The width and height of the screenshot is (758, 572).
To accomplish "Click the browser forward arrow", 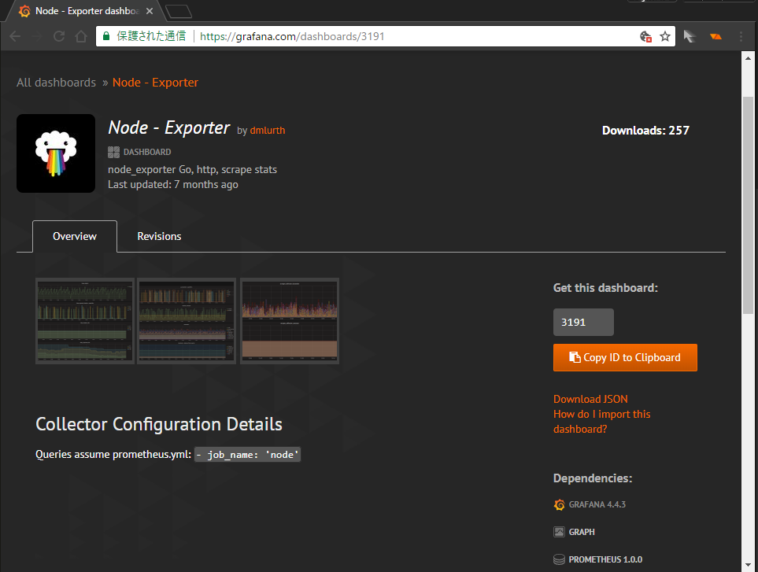I will (37, 36).
